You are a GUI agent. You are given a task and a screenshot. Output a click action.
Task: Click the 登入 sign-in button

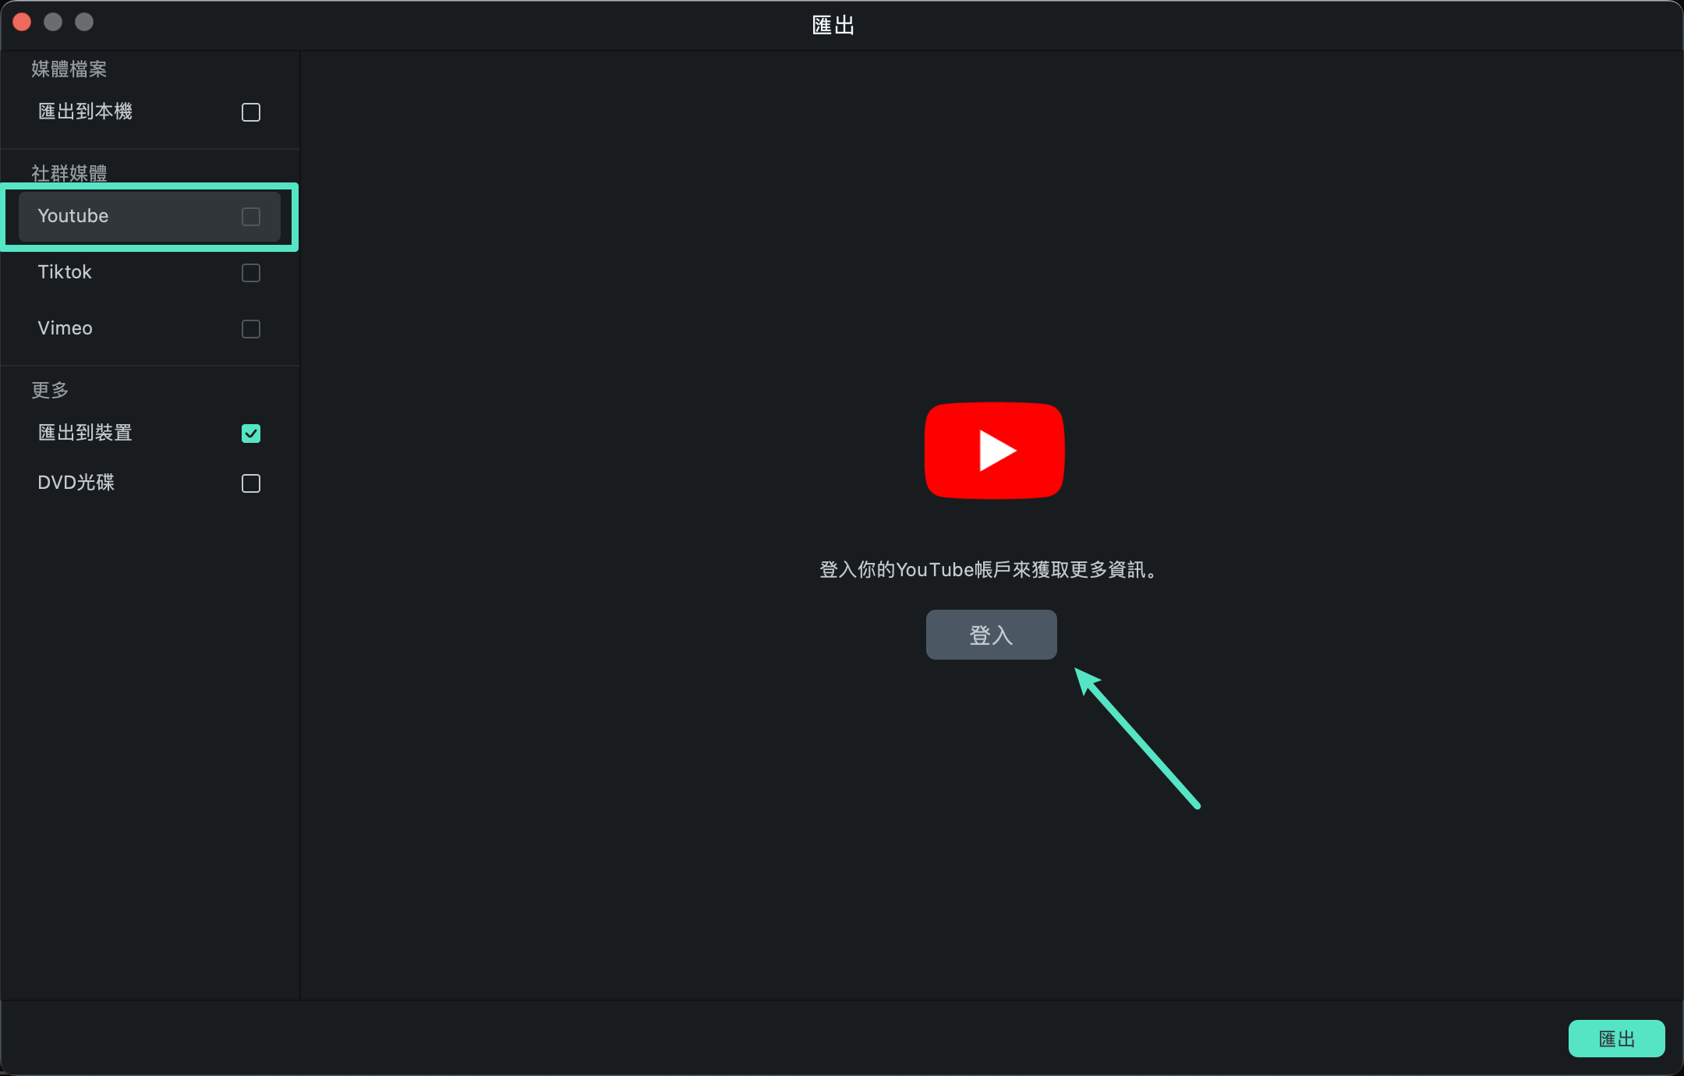coord(991,635)
